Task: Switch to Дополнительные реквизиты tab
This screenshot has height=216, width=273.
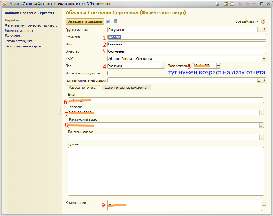Action: coord(126,87)
